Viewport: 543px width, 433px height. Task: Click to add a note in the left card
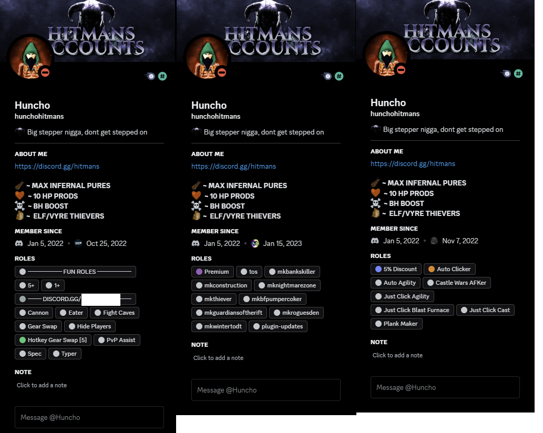[42, 385]
